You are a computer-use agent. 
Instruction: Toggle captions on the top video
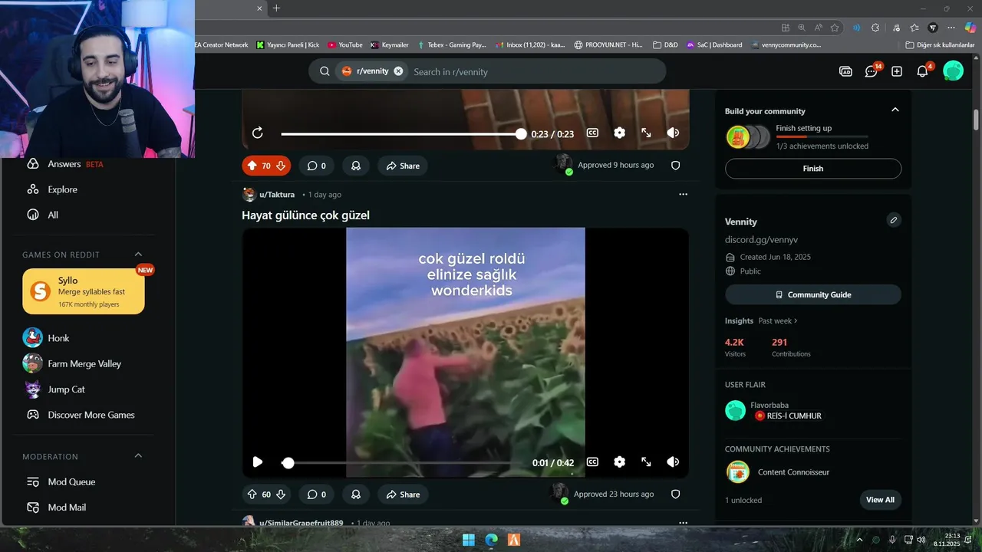pyautogui.click(x=592, y=133)
